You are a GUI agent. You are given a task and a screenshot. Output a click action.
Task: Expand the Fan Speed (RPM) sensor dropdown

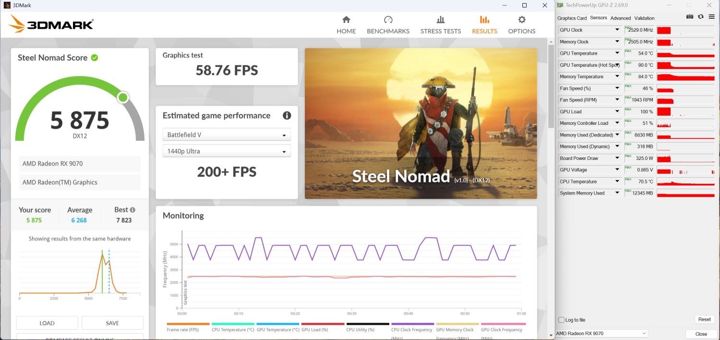pyautogui.click(x=617, y=100)
